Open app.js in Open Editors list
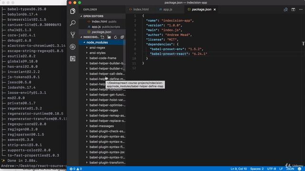305x171 pixels. tap(102, 27)
